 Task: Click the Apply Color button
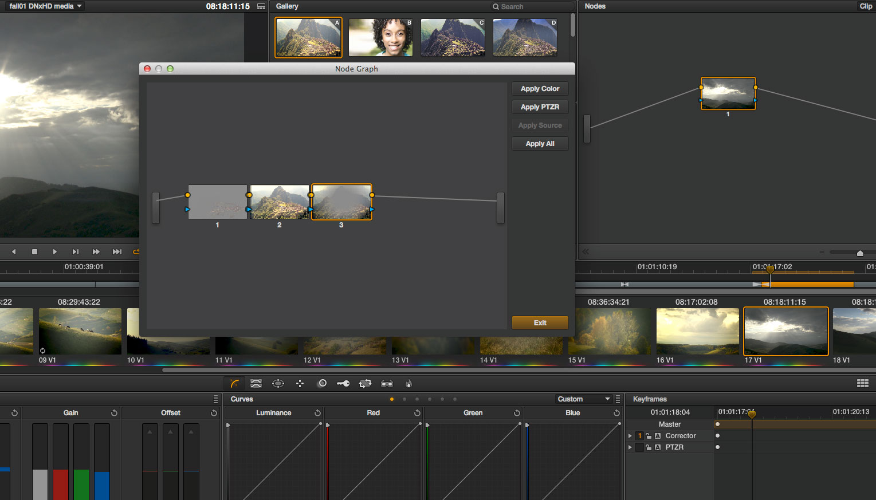(x=540, y=89)
